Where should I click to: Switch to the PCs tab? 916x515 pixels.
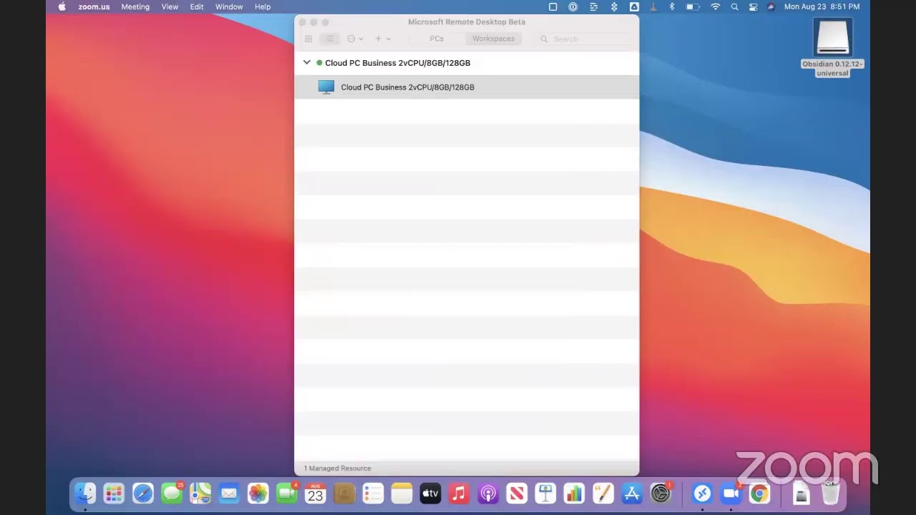click(437, 39)
